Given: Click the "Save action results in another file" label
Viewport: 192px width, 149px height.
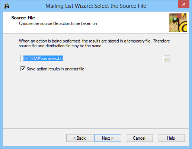Looking at the screenshot, I should (55, 69).
